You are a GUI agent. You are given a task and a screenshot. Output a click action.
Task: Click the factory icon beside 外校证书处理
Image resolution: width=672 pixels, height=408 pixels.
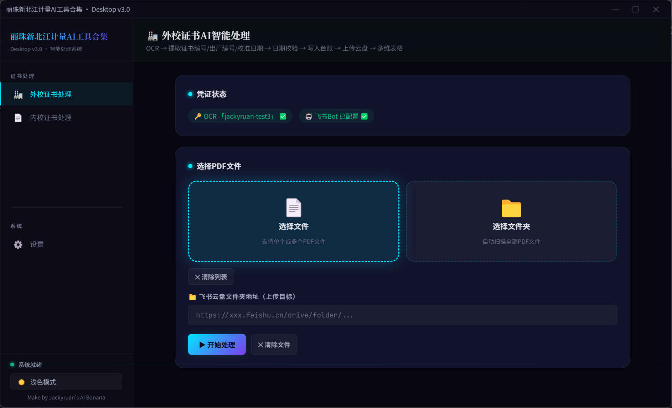tap(18, 94)
